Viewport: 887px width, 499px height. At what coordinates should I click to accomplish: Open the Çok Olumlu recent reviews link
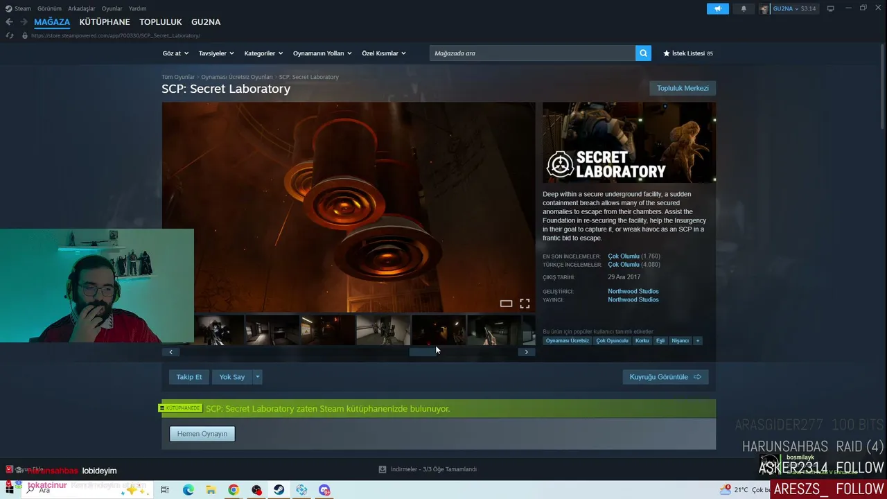point(624,256)
